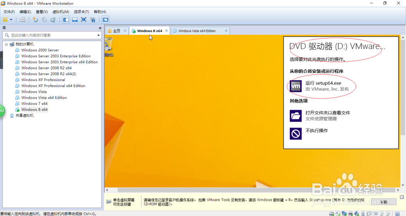Run setup64.exe from the AutoPlay prompt
The image size is (406, 216).
click(x=327, y=86)
